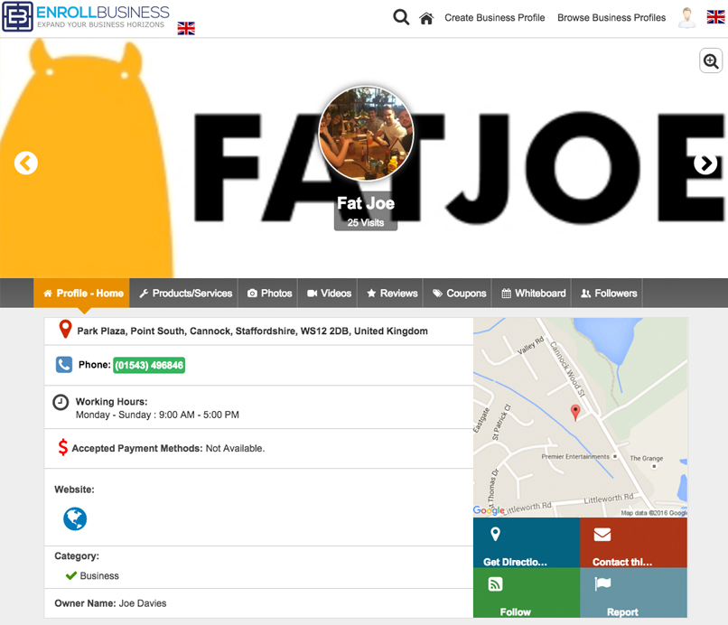The image size is (728, 625).
Task: Open the Videos tab
Action: click(328, 293)
